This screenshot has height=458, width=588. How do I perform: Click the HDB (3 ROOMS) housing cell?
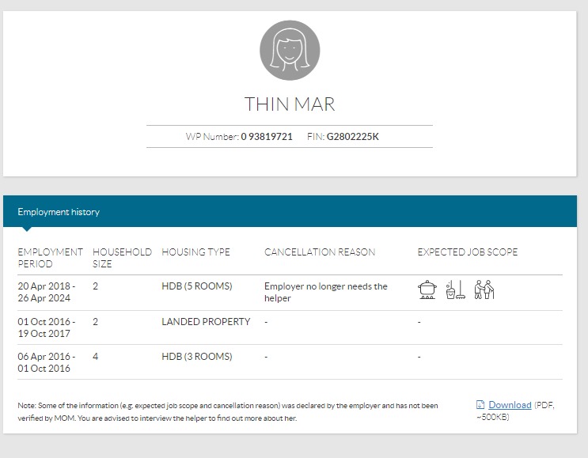197,357
